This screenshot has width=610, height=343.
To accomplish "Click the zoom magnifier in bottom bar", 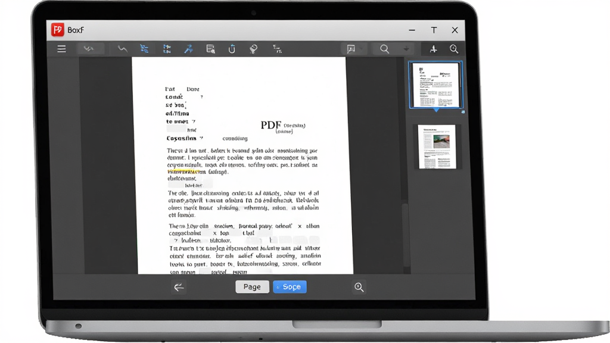I will (359, 288).
